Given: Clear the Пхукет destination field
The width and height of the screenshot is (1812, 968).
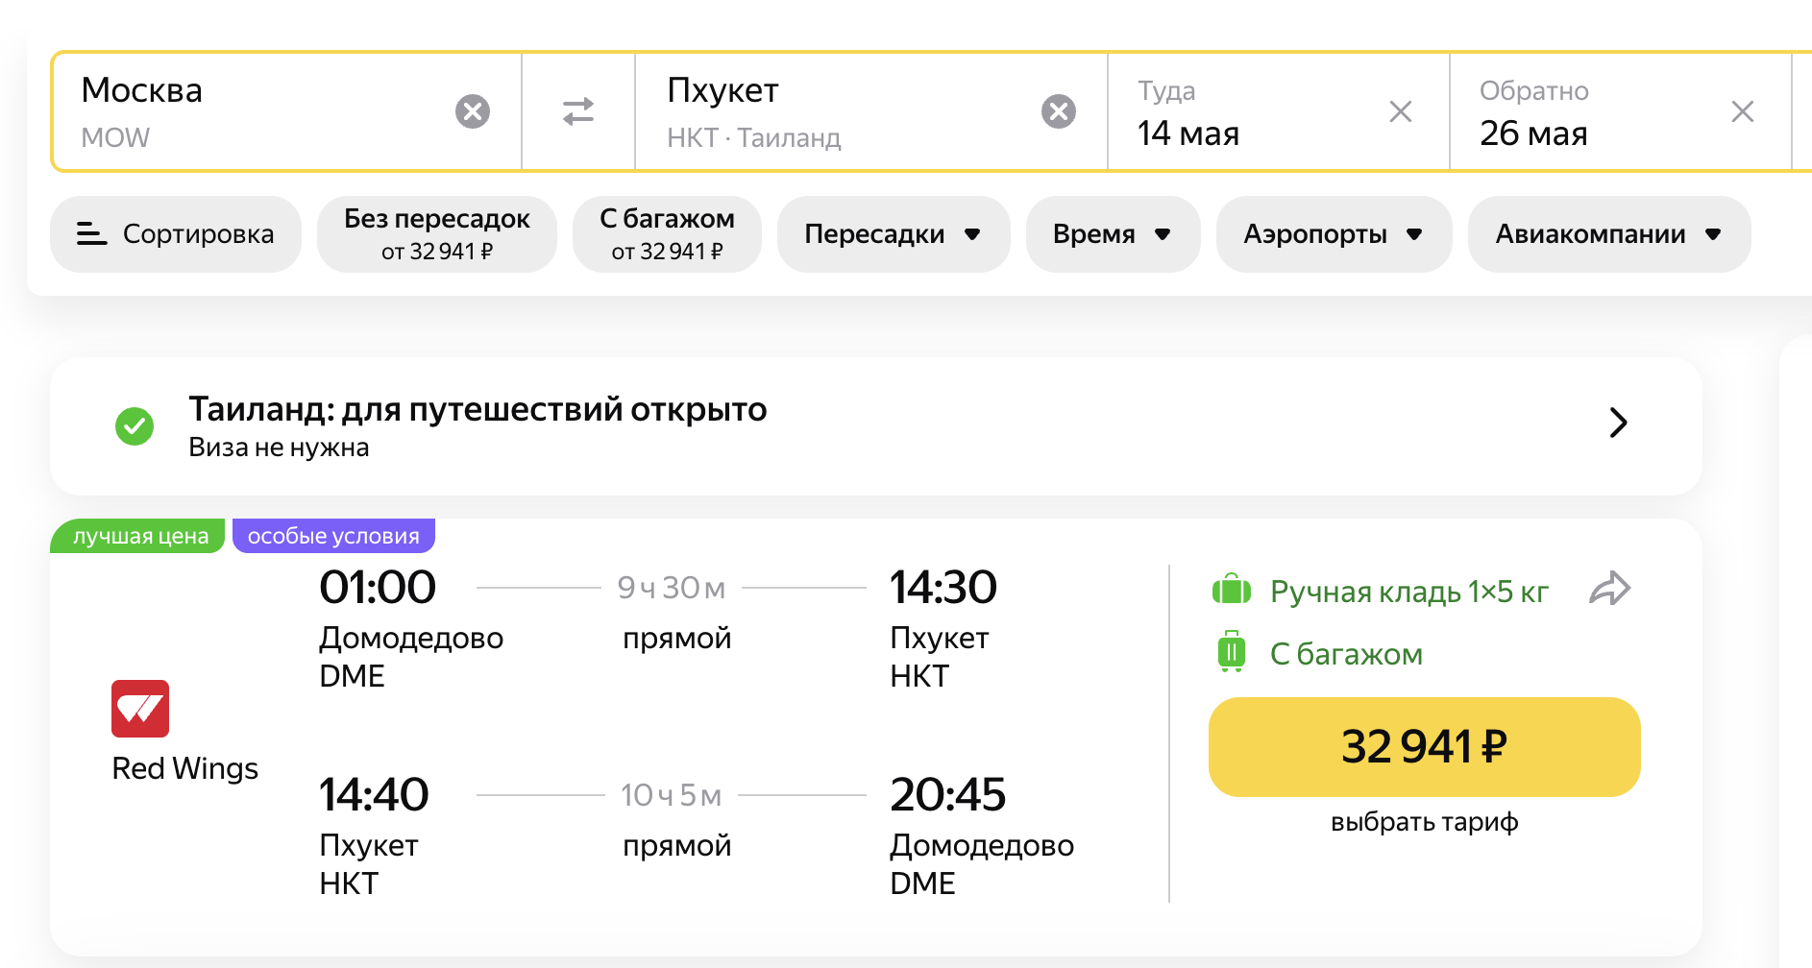Looking at the screenshot, I should tap(1058, 111).
